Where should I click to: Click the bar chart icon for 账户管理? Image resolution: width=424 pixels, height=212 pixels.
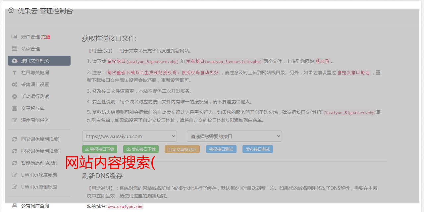pos(15,37)
